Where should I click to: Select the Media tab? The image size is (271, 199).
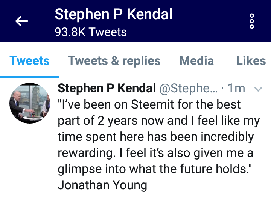pyautogui.click(x=197, y=61)
